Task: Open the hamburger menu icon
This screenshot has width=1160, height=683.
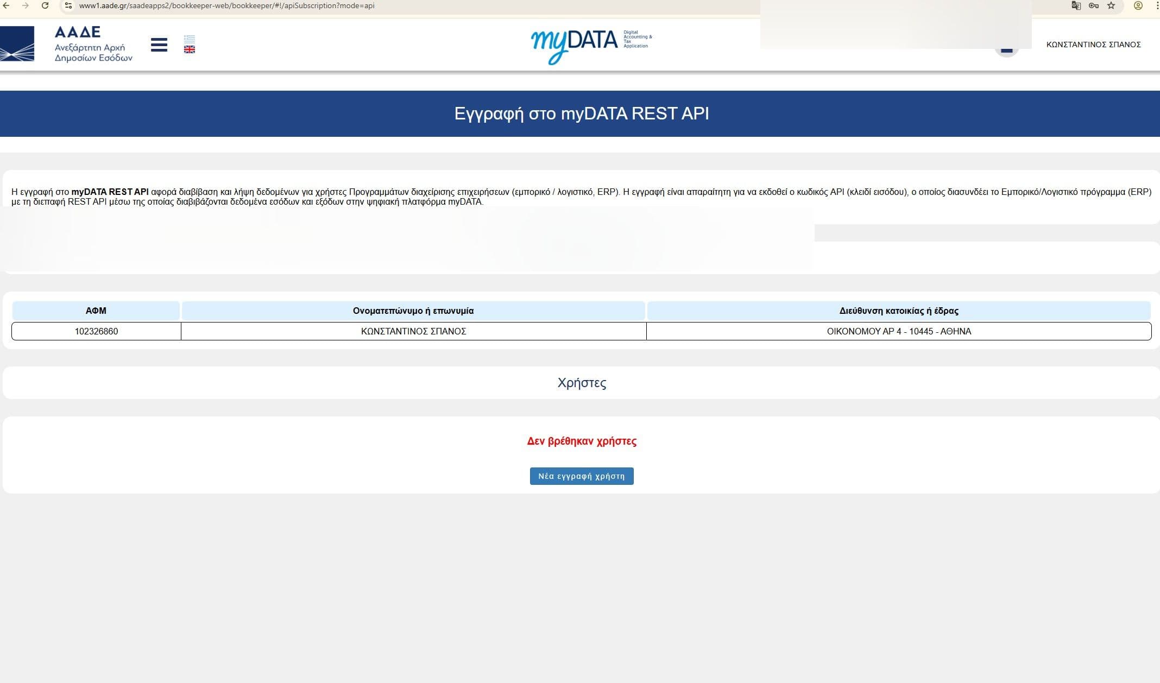Action: (x=159, y=45)
